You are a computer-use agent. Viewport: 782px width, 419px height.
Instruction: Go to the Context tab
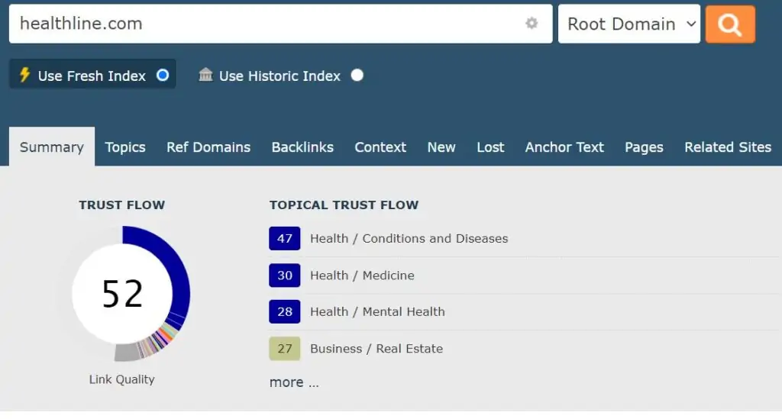pyautogui.click(x=380, y=147)
